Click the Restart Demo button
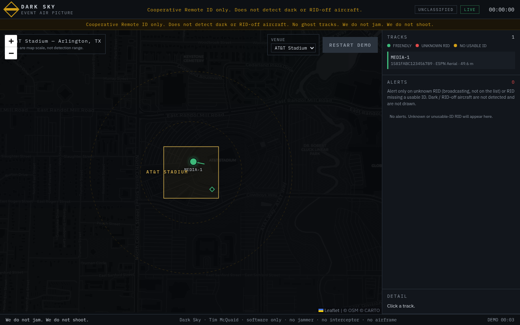 (x=350, y=45)
